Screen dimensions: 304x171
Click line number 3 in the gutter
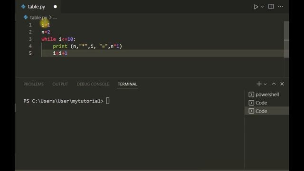(x=30, y=39)
